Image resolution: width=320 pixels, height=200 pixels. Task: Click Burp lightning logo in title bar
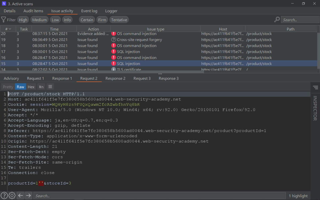[4, 4]
